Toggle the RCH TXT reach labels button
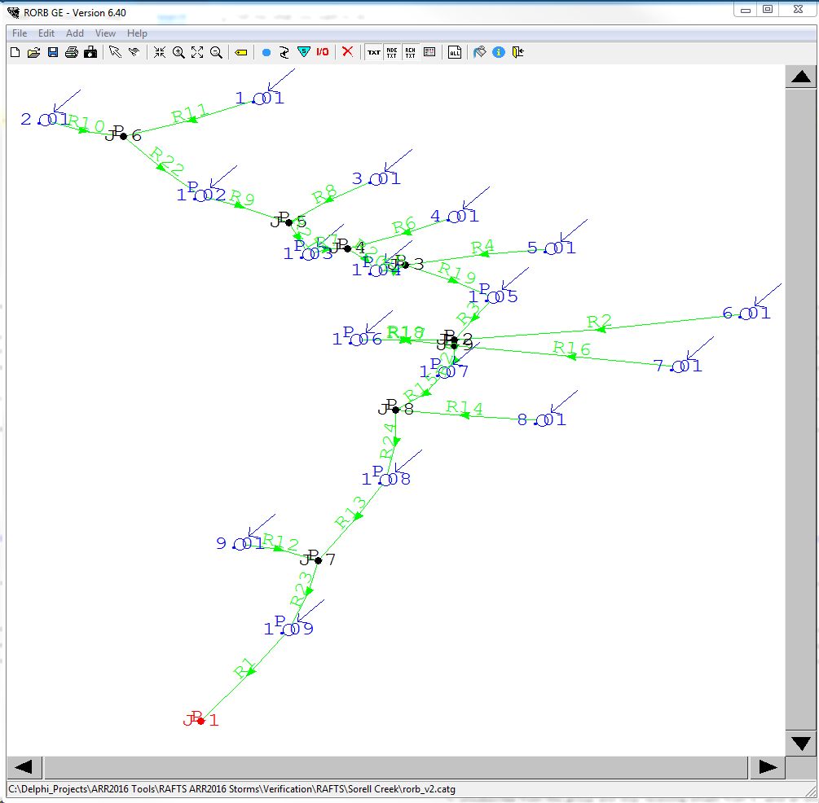Viewport: 819px width, 803px height. click(x=410, y=52)
